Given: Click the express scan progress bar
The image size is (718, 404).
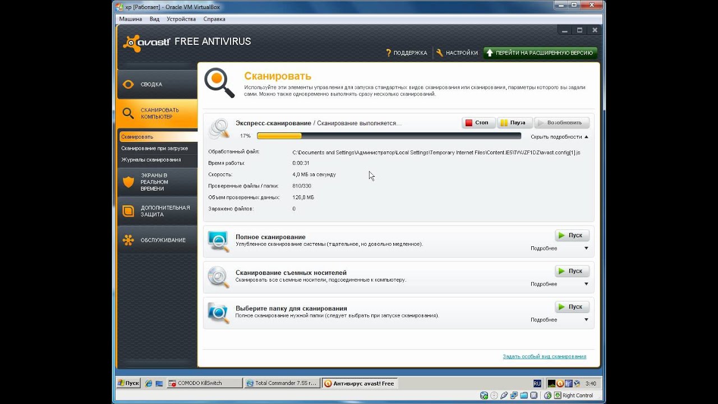Looking at the screenshot, I should 389,136.
